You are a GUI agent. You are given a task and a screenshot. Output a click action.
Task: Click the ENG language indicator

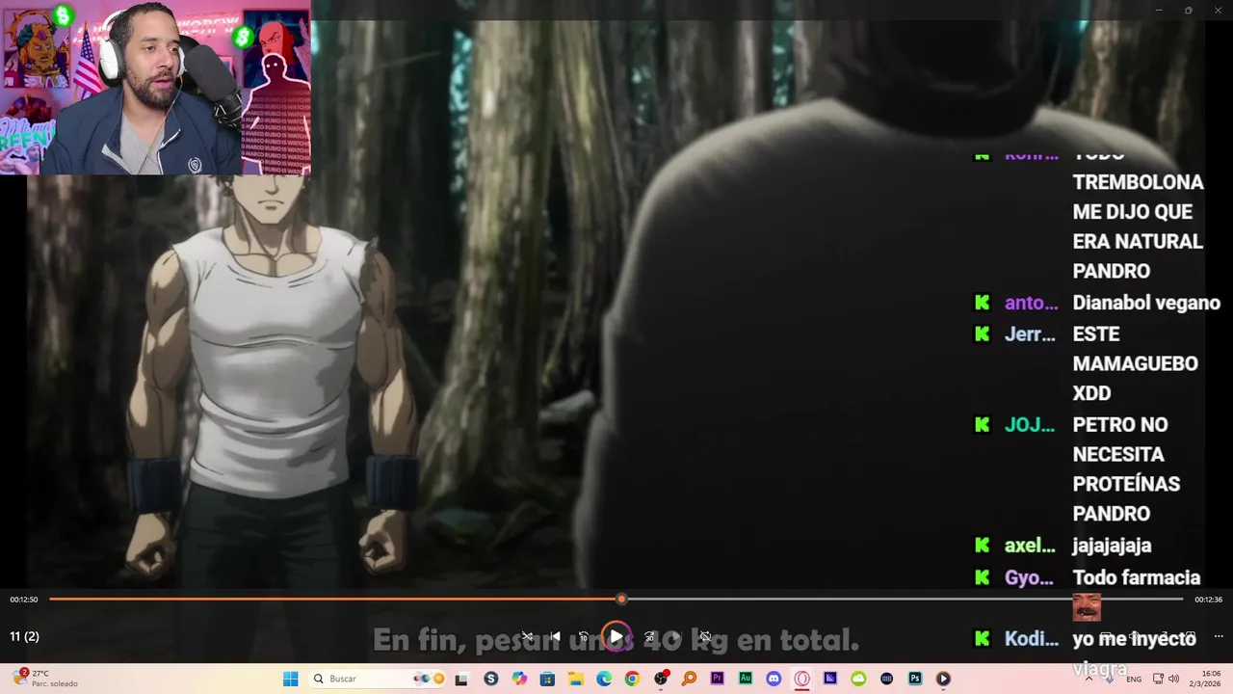click(x=1135, y=679)
